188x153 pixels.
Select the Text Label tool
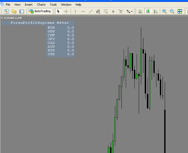coord(121,11)
